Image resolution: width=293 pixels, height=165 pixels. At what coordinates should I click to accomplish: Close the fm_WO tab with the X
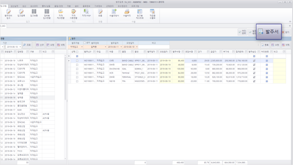[290, 26]
